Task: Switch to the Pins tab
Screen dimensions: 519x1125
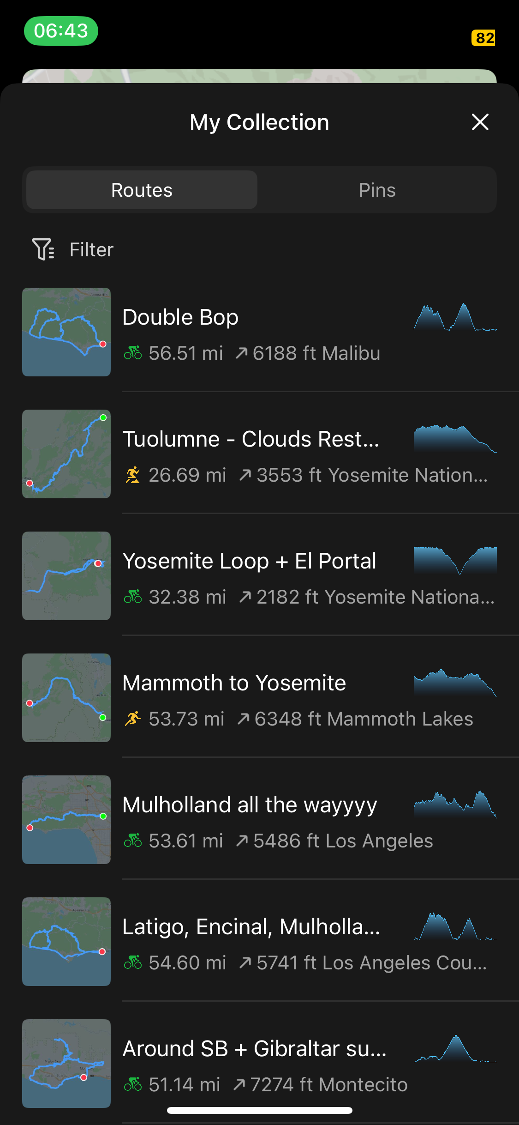Action: 377,190
